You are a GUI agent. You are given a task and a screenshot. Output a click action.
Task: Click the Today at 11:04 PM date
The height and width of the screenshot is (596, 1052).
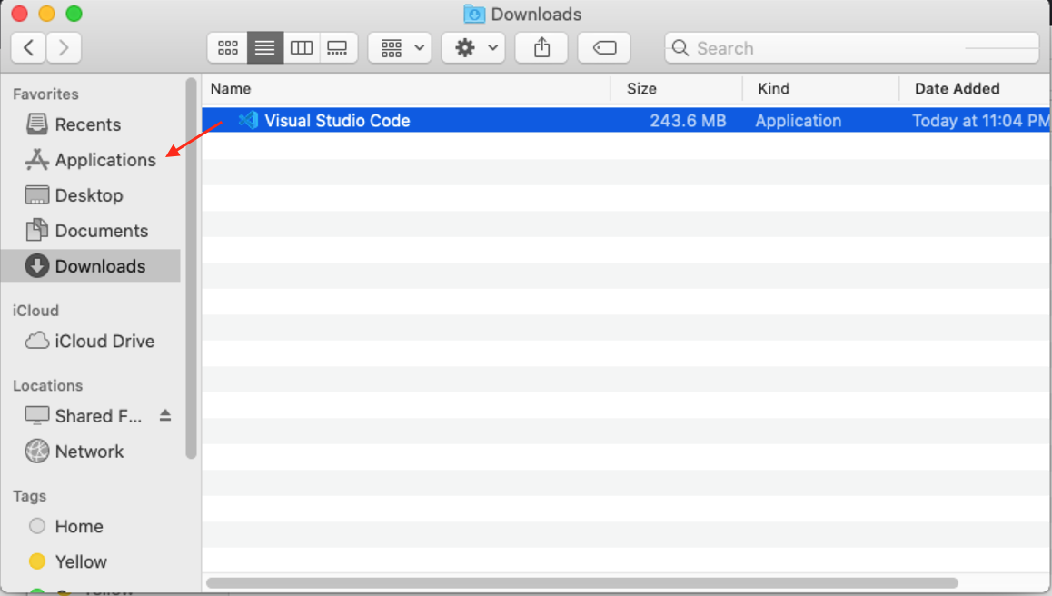[x=980, y=121]
